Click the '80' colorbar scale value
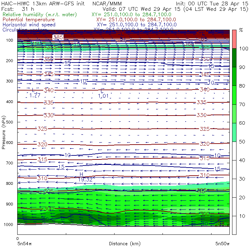Viewport: 250px width, 250px height. pos(242,86)
